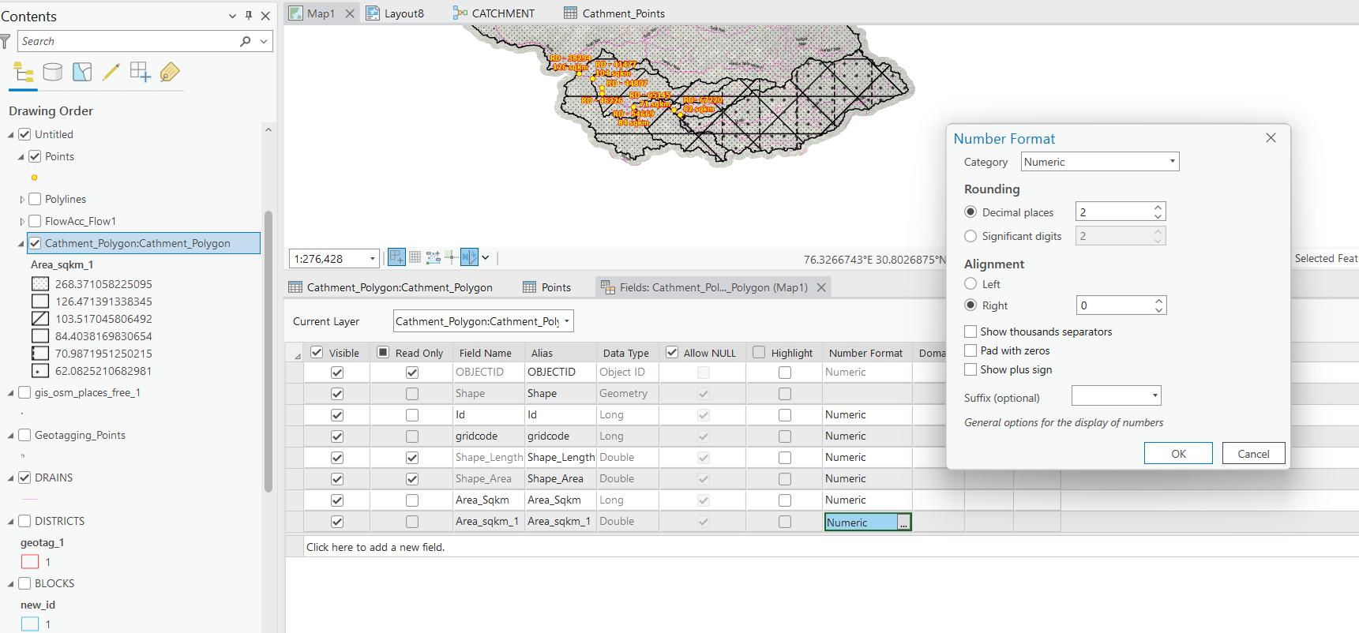Screen dimensions: 1359x633
Task: Toggle the map grid icon
Action: [x=415, y=257]
